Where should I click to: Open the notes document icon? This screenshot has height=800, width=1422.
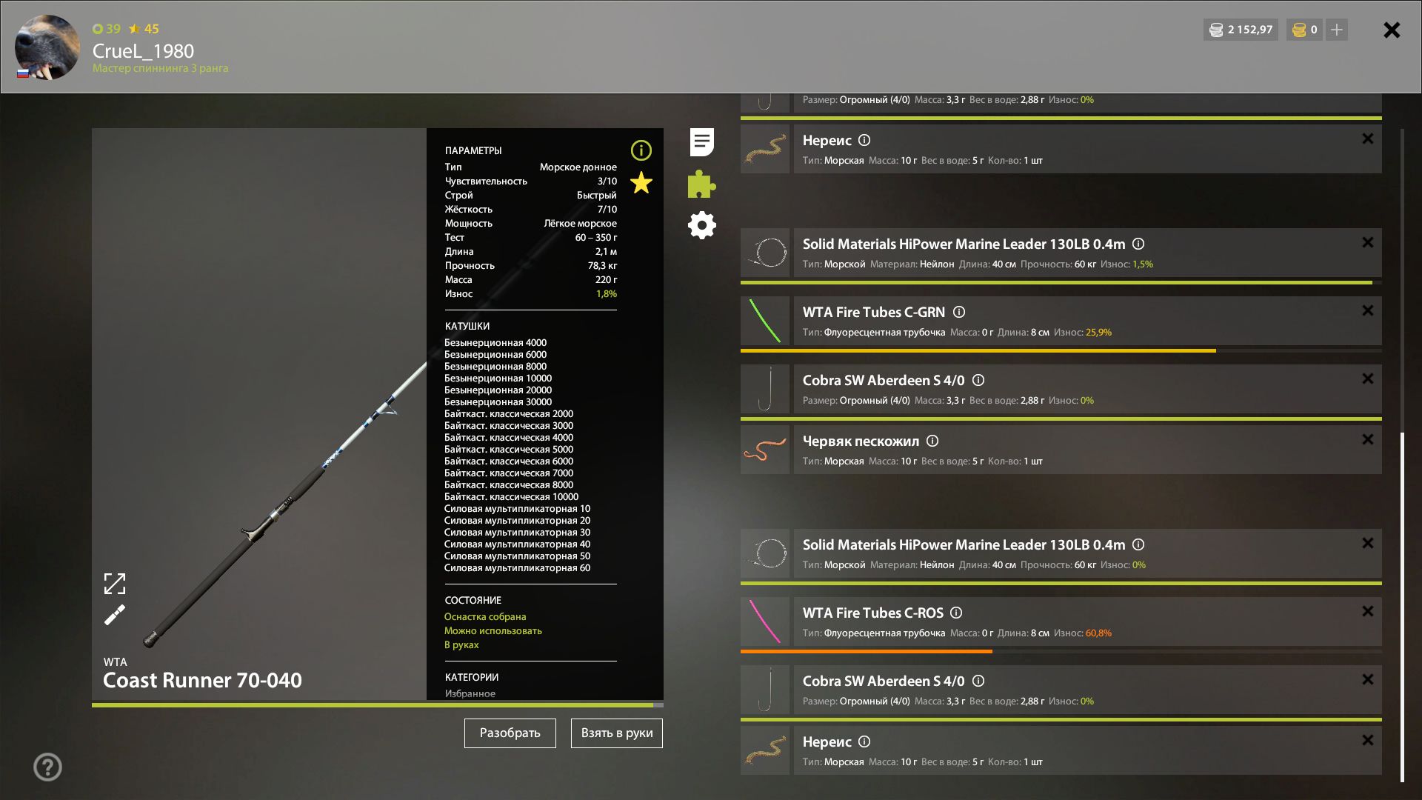pos(701,142)
